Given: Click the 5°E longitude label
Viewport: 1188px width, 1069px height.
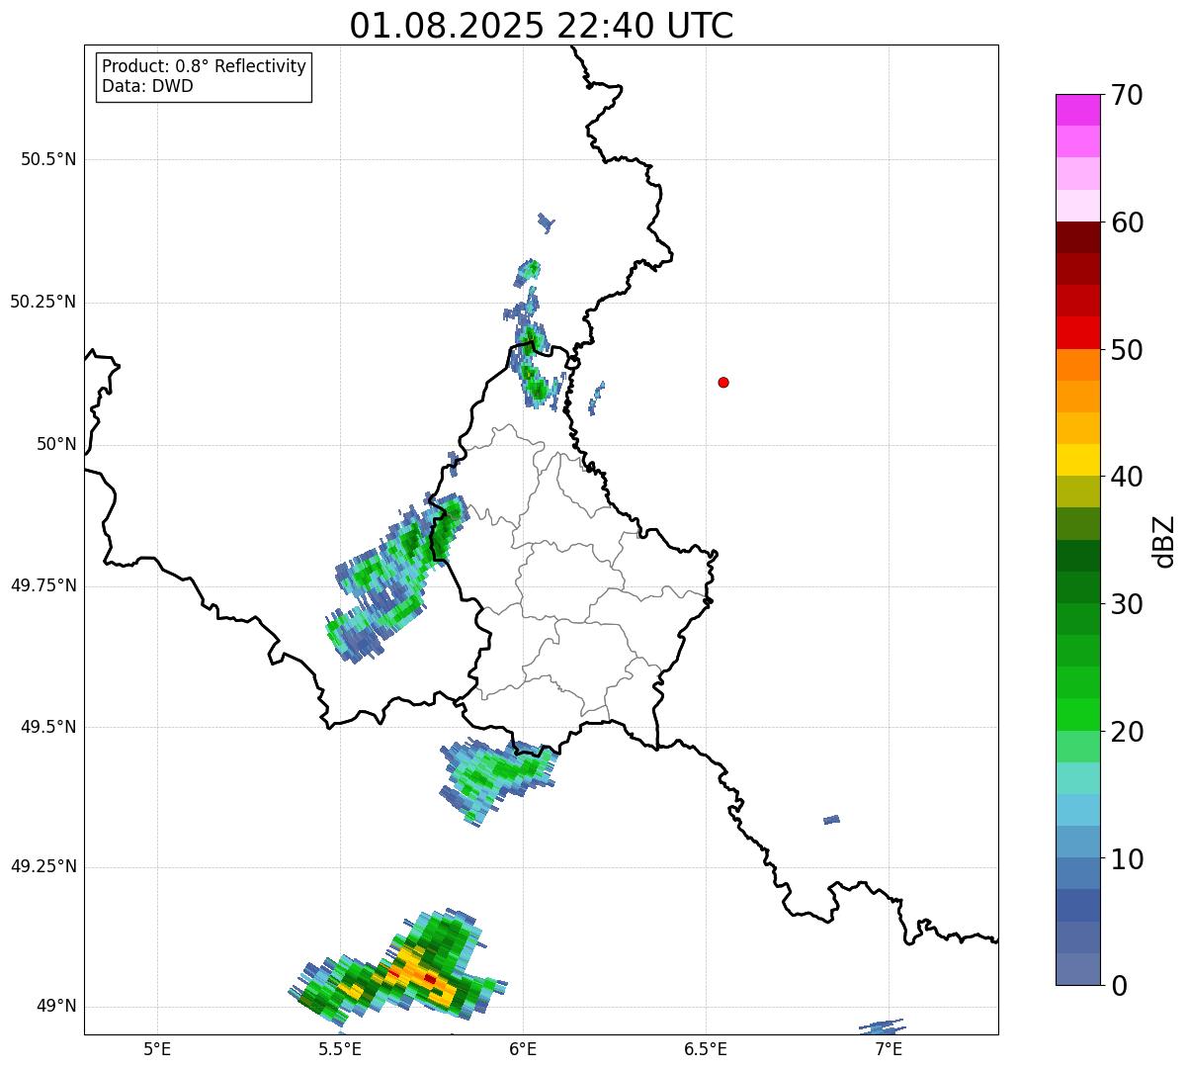Looking at the screenshot, I should tap(157, 1048).
